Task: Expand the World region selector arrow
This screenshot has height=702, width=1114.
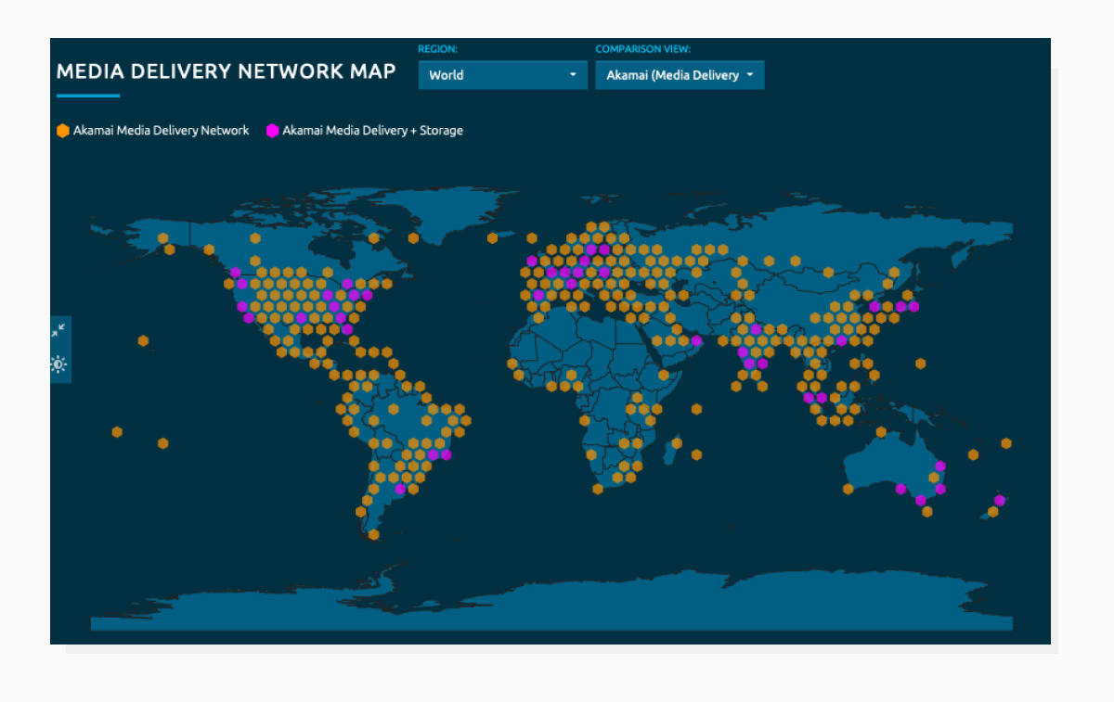Action: tap(573, 75)
